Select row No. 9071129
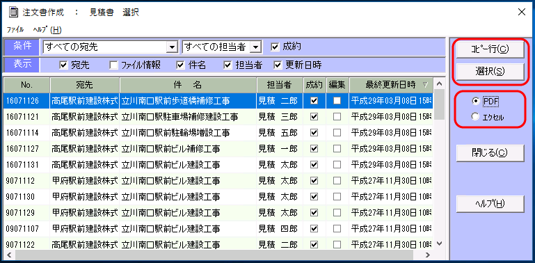Viewport: 535px width, 263px height. coord(218,212)
